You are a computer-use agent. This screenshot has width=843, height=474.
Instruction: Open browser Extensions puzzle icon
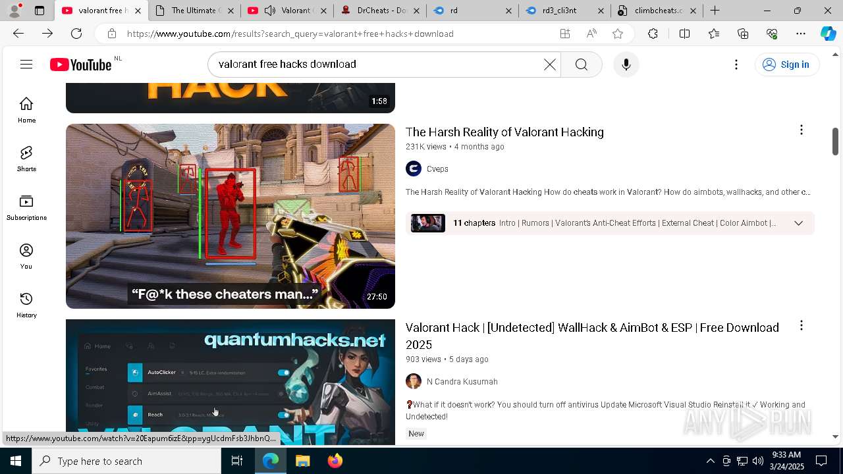[x=653, y=34]
